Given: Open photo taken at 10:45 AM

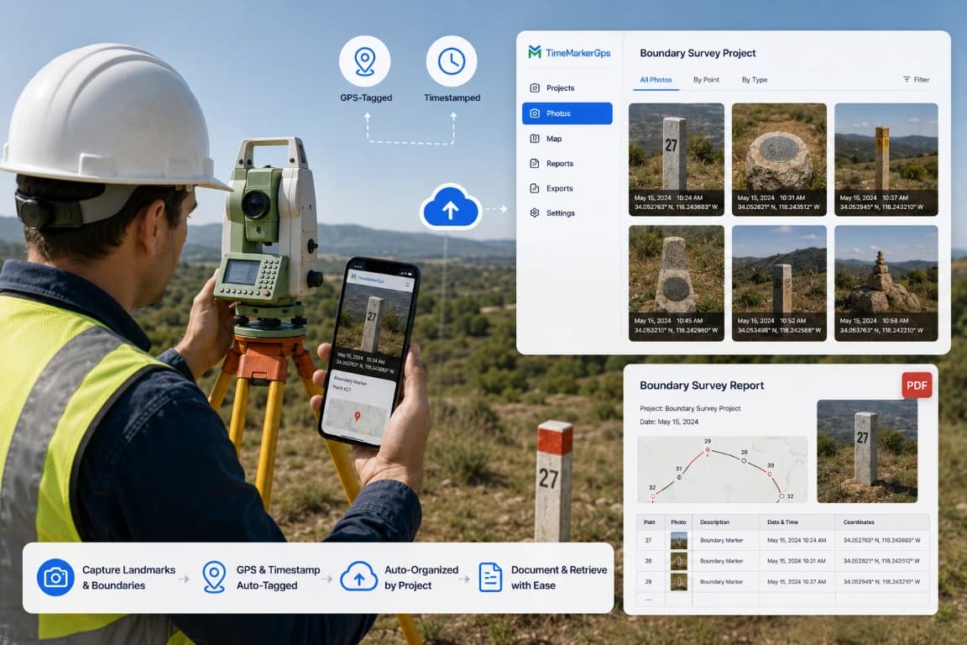Looking at the screenshot, I should coord(676,283).
